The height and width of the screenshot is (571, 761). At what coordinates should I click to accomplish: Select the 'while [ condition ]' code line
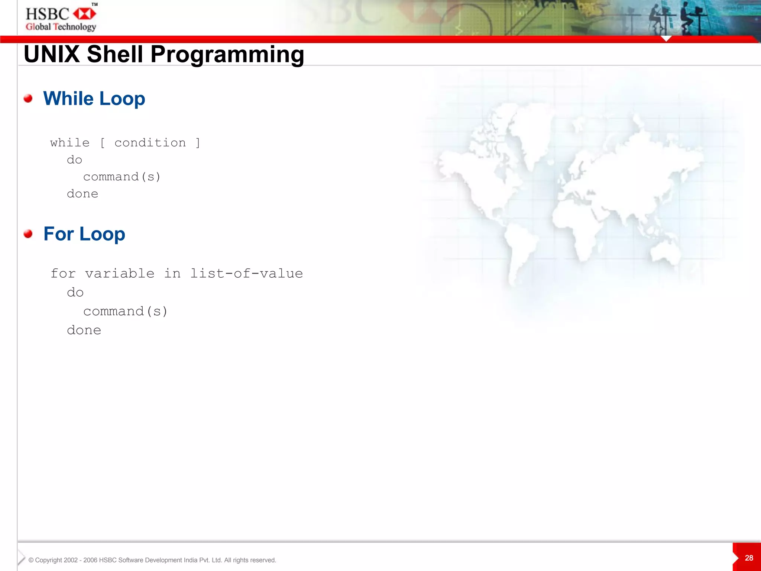(125, 143)
